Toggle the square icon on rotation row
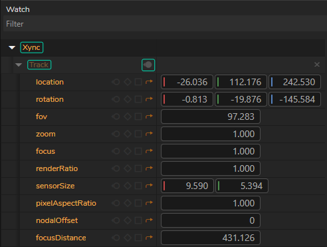The height and width of the screenshot is (247, 327). pyautogui.click(x=138, y=99)
